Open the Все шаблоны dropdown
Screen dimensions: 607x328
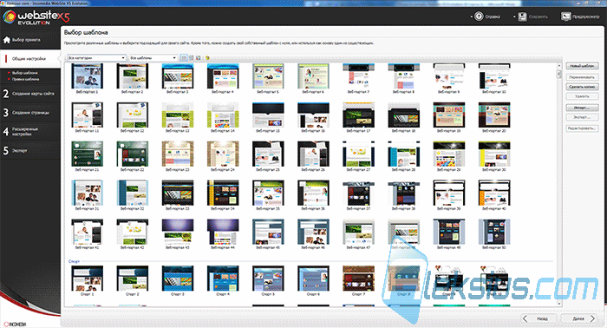point(153,57)
